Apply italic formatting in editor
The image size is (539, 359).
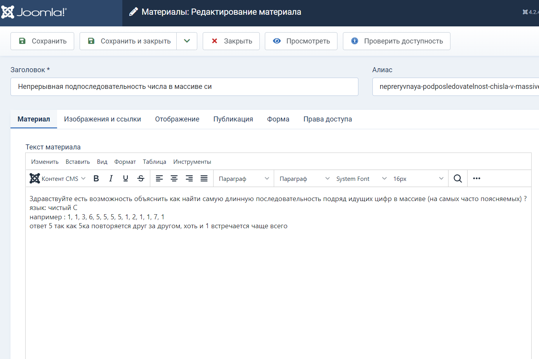tap(111, 179)
